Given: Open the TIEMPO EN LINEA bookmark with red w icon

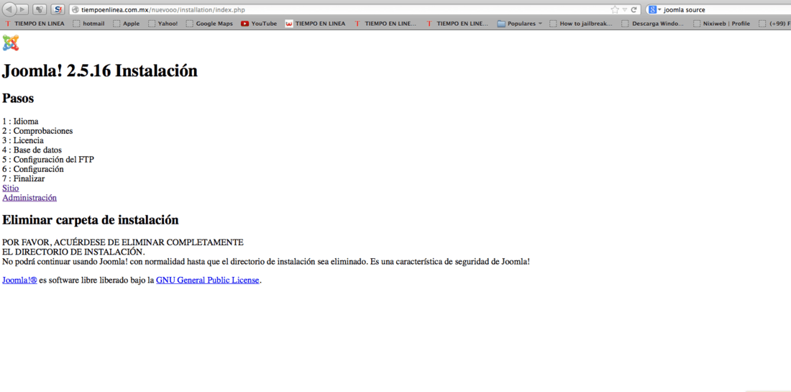Looking at the screenshot, I should (x=315, y=23).
